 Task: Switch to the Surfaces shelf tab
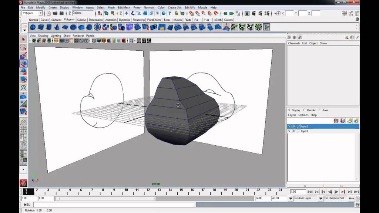56,20
